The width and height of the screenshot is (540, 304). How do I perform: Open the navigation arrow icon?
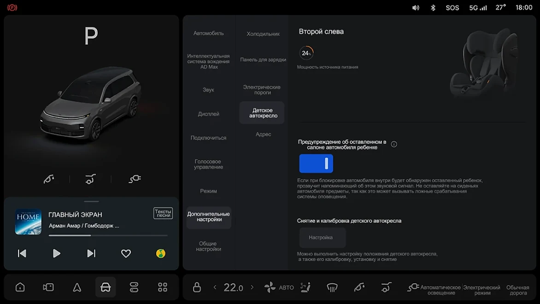(x=77, y=287)
